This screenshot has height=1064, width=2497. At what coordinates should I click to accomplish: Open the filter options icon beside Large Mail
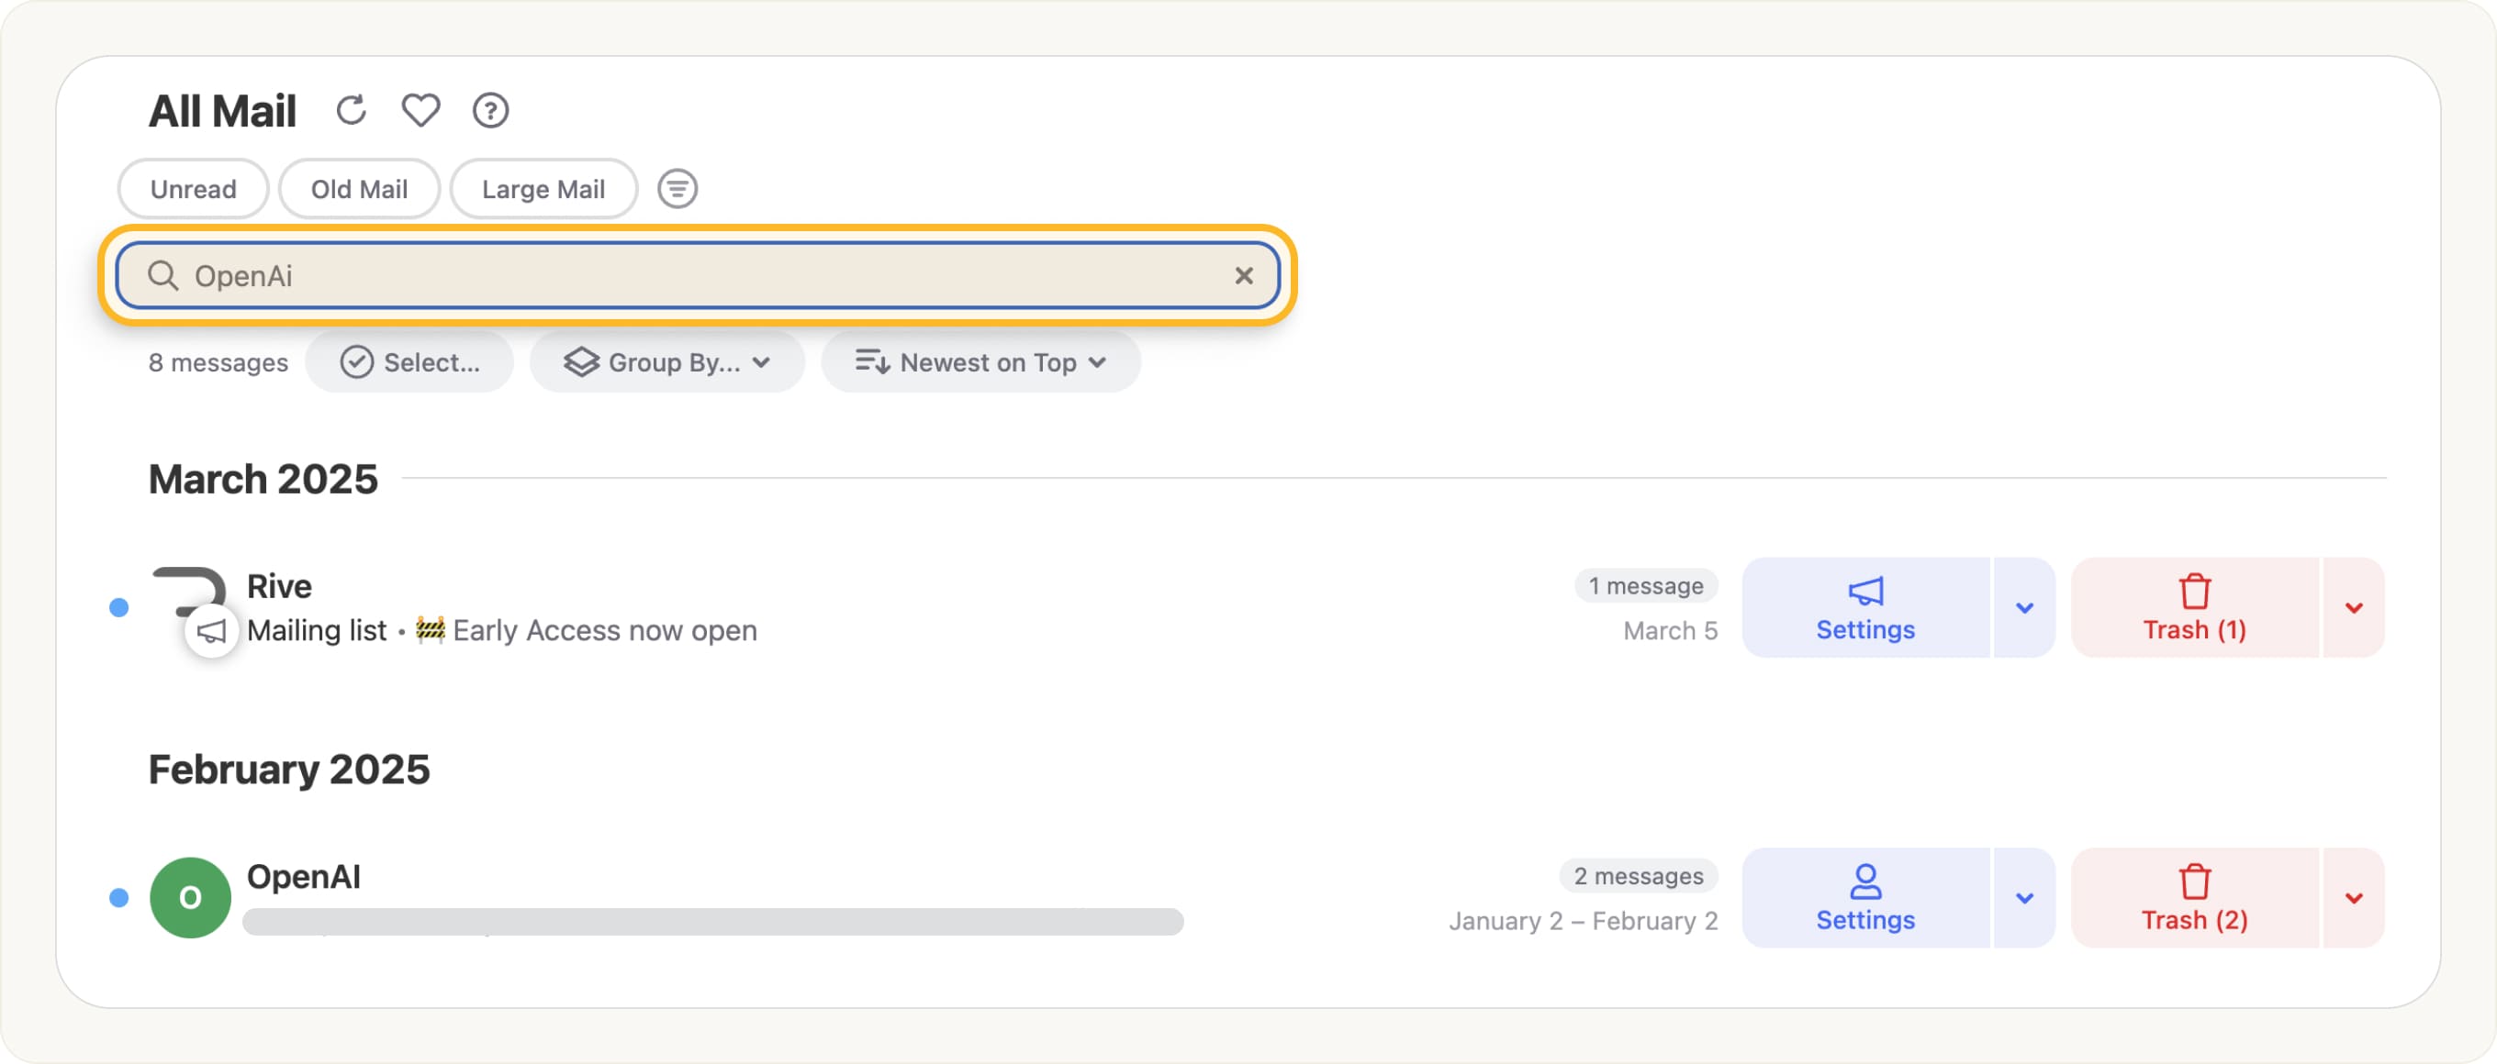677,189
